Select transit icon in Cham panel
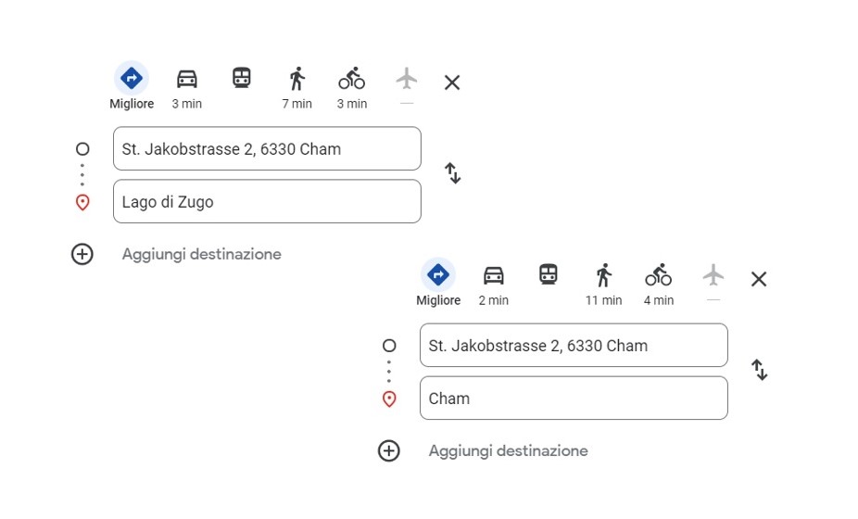 (549, 274)
